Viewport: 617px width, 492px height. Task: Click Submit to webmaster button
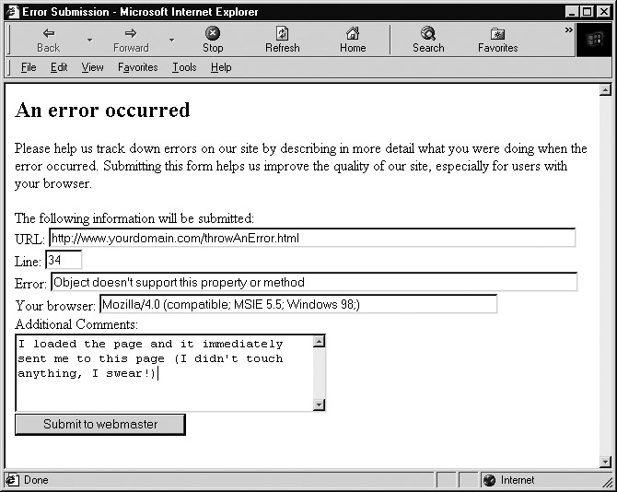[100, 425]
